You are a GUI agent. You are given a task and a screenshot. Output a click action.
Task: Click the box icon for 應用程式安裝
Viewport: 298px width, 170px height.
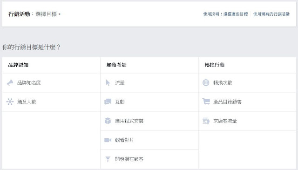click(108, 121)
